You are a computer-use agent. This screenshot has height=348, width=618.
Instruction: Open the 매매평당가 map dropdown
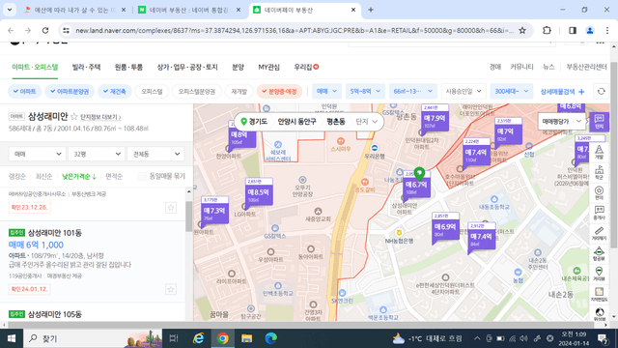[x=562, y=122]
